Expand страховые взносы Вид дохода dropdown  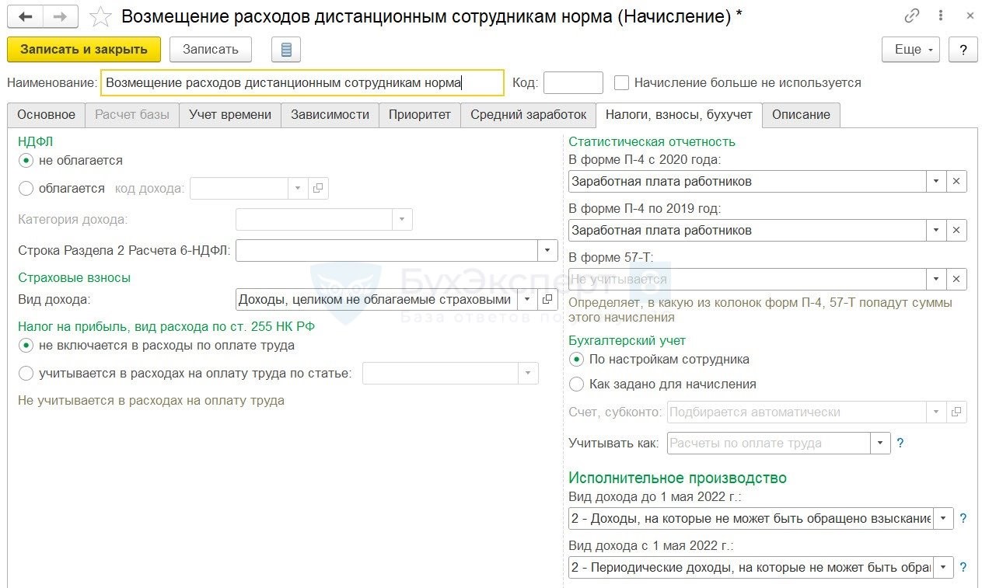(527, 300)
